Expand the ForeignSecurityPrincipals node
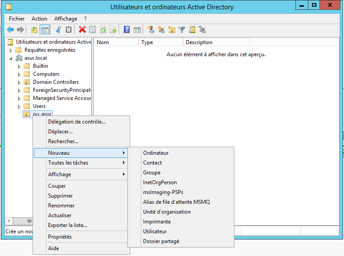The height and width of the screenshot is (256, 344). (x=19, y=91)
